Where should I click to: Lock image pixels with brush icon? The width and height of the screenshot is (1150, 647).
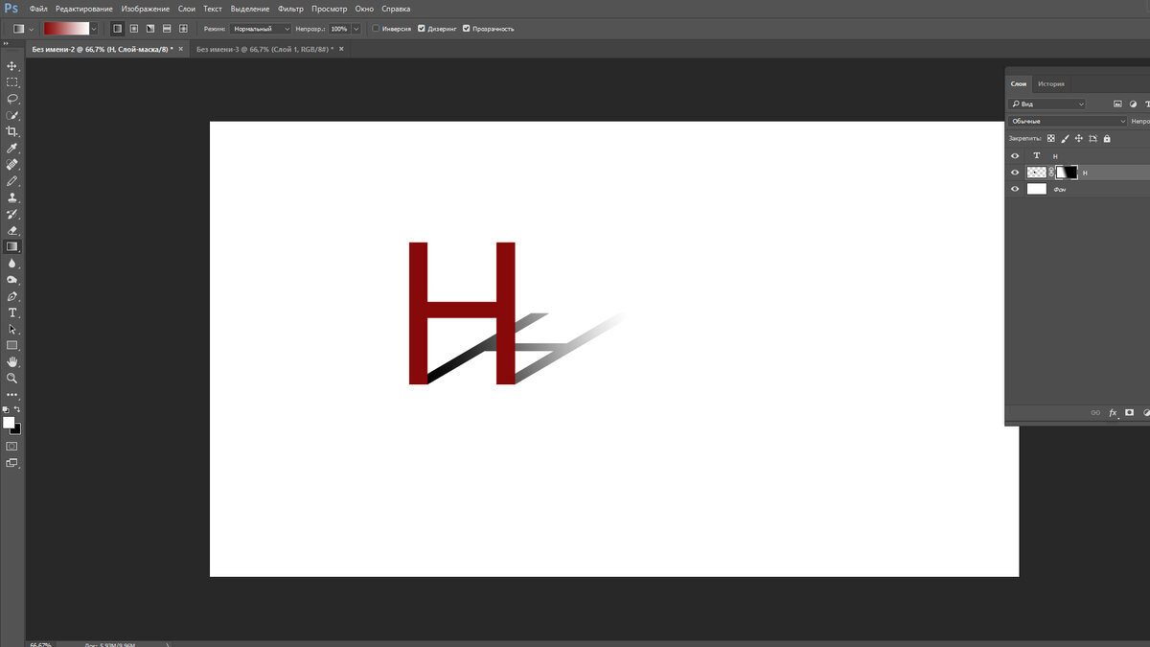point(1065,138)
